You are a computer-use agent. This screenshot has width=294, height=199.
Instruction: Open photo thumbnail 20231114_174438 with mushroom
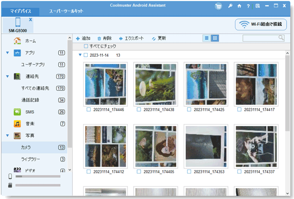point(156,84)
